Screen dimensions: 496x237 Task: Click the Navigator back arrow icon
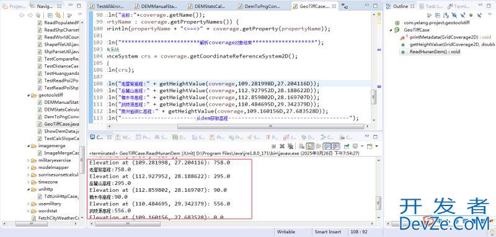(x=22, y=15)
